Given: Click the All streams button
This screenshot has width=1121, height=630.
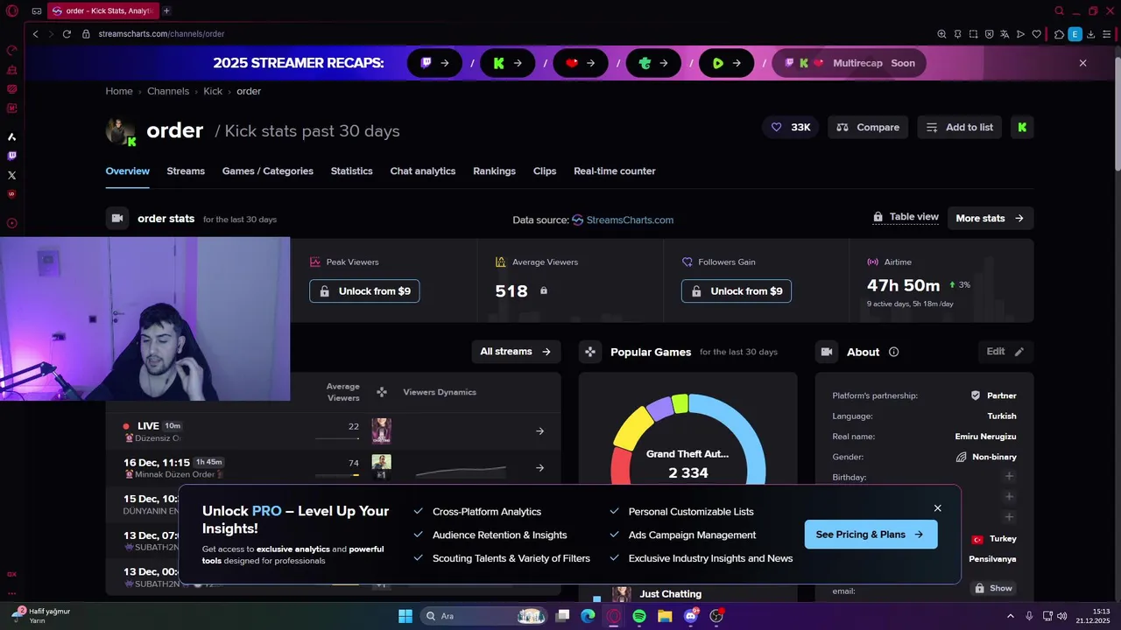Looking at the screenshot, I should coord(516,352).
